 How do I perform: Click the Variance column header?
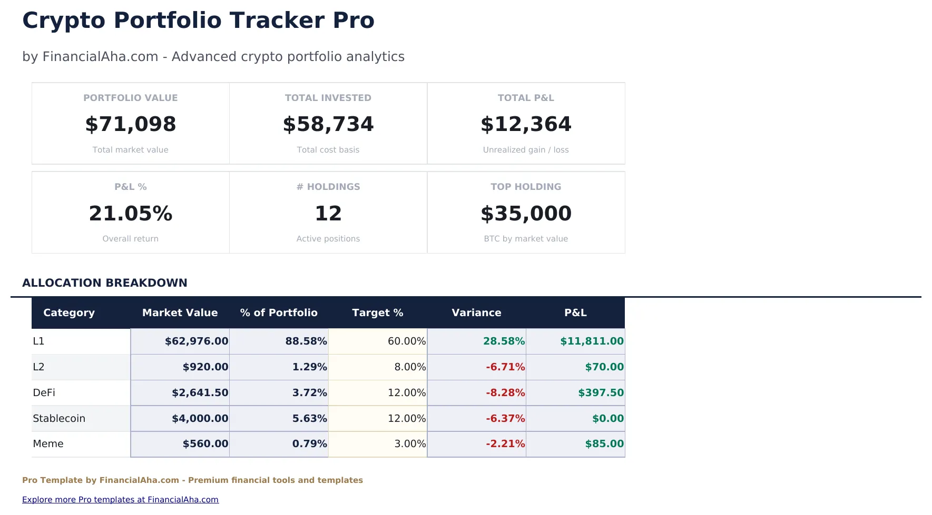click(476, 312)
